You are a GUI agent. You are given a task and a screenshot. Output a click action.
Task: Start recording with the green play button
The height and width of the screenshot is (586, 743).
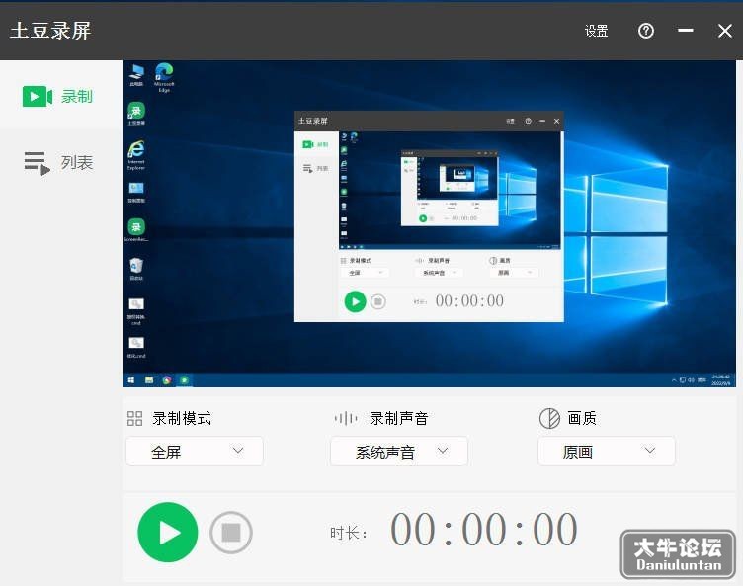167,532
